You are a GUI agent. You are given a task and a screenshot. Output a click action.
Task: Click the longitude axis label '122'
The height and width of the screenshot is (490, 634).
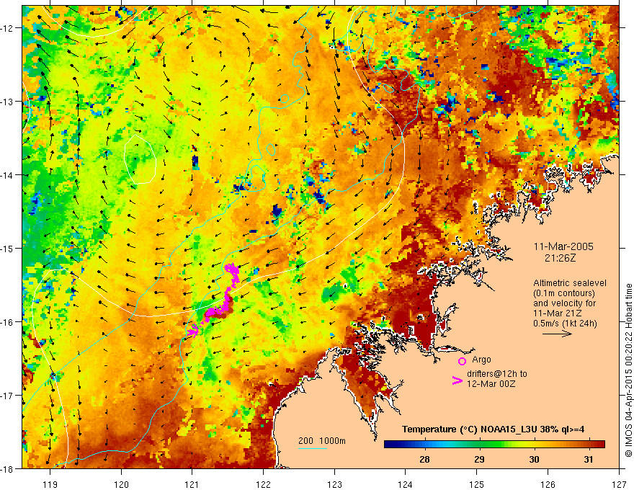[263, 484]
